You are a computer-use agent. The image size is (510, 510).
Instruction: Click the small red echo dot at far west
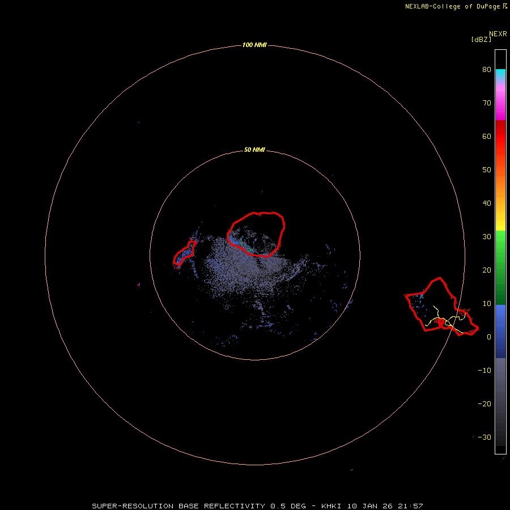[x=139, y=284]
